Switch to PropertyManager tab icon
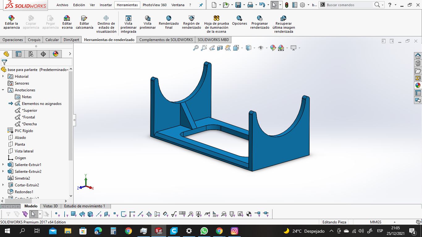This screenshot has width=422, height=237. [x=19, y=54]
